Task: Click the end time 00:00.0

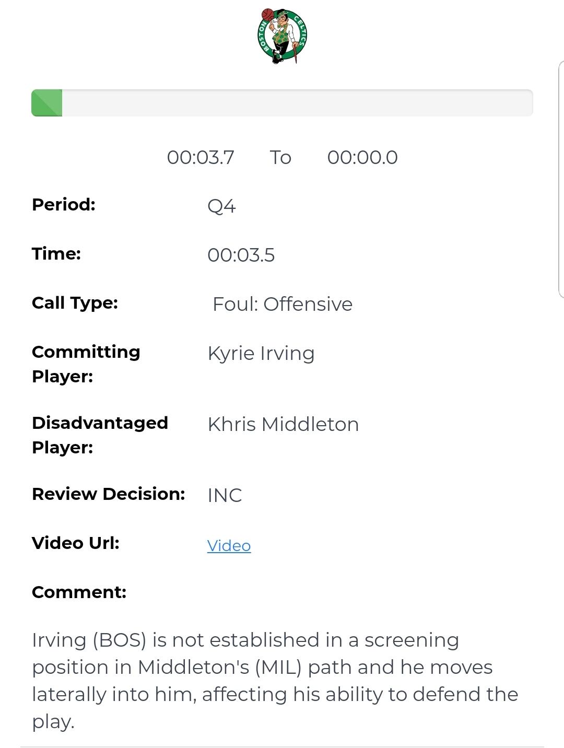Action: [362, 157]
